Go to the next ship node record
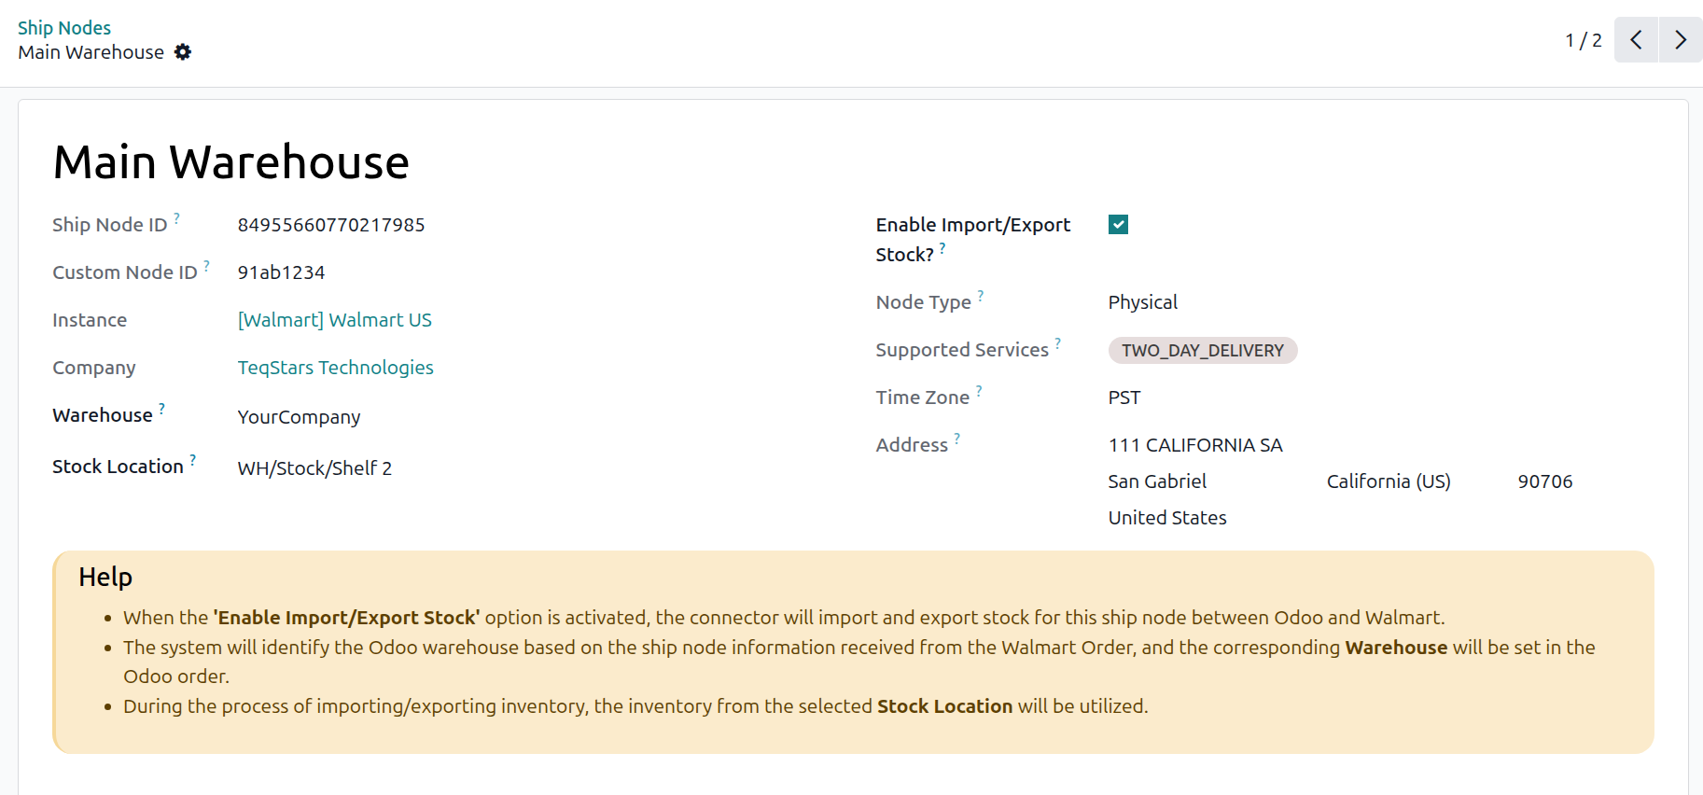Screen dimensions: 1703x795 coord(1681,40)
